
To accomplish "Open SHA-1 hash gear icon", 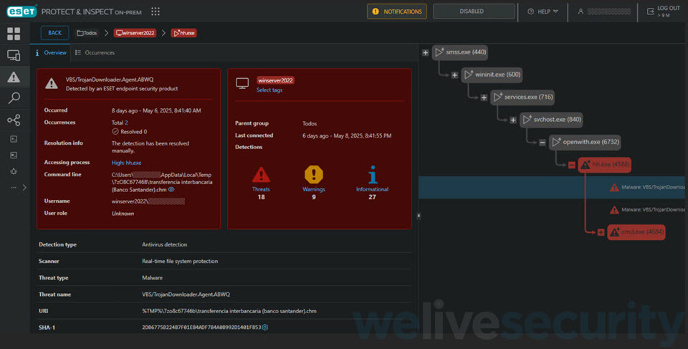I will coord(265,328).
